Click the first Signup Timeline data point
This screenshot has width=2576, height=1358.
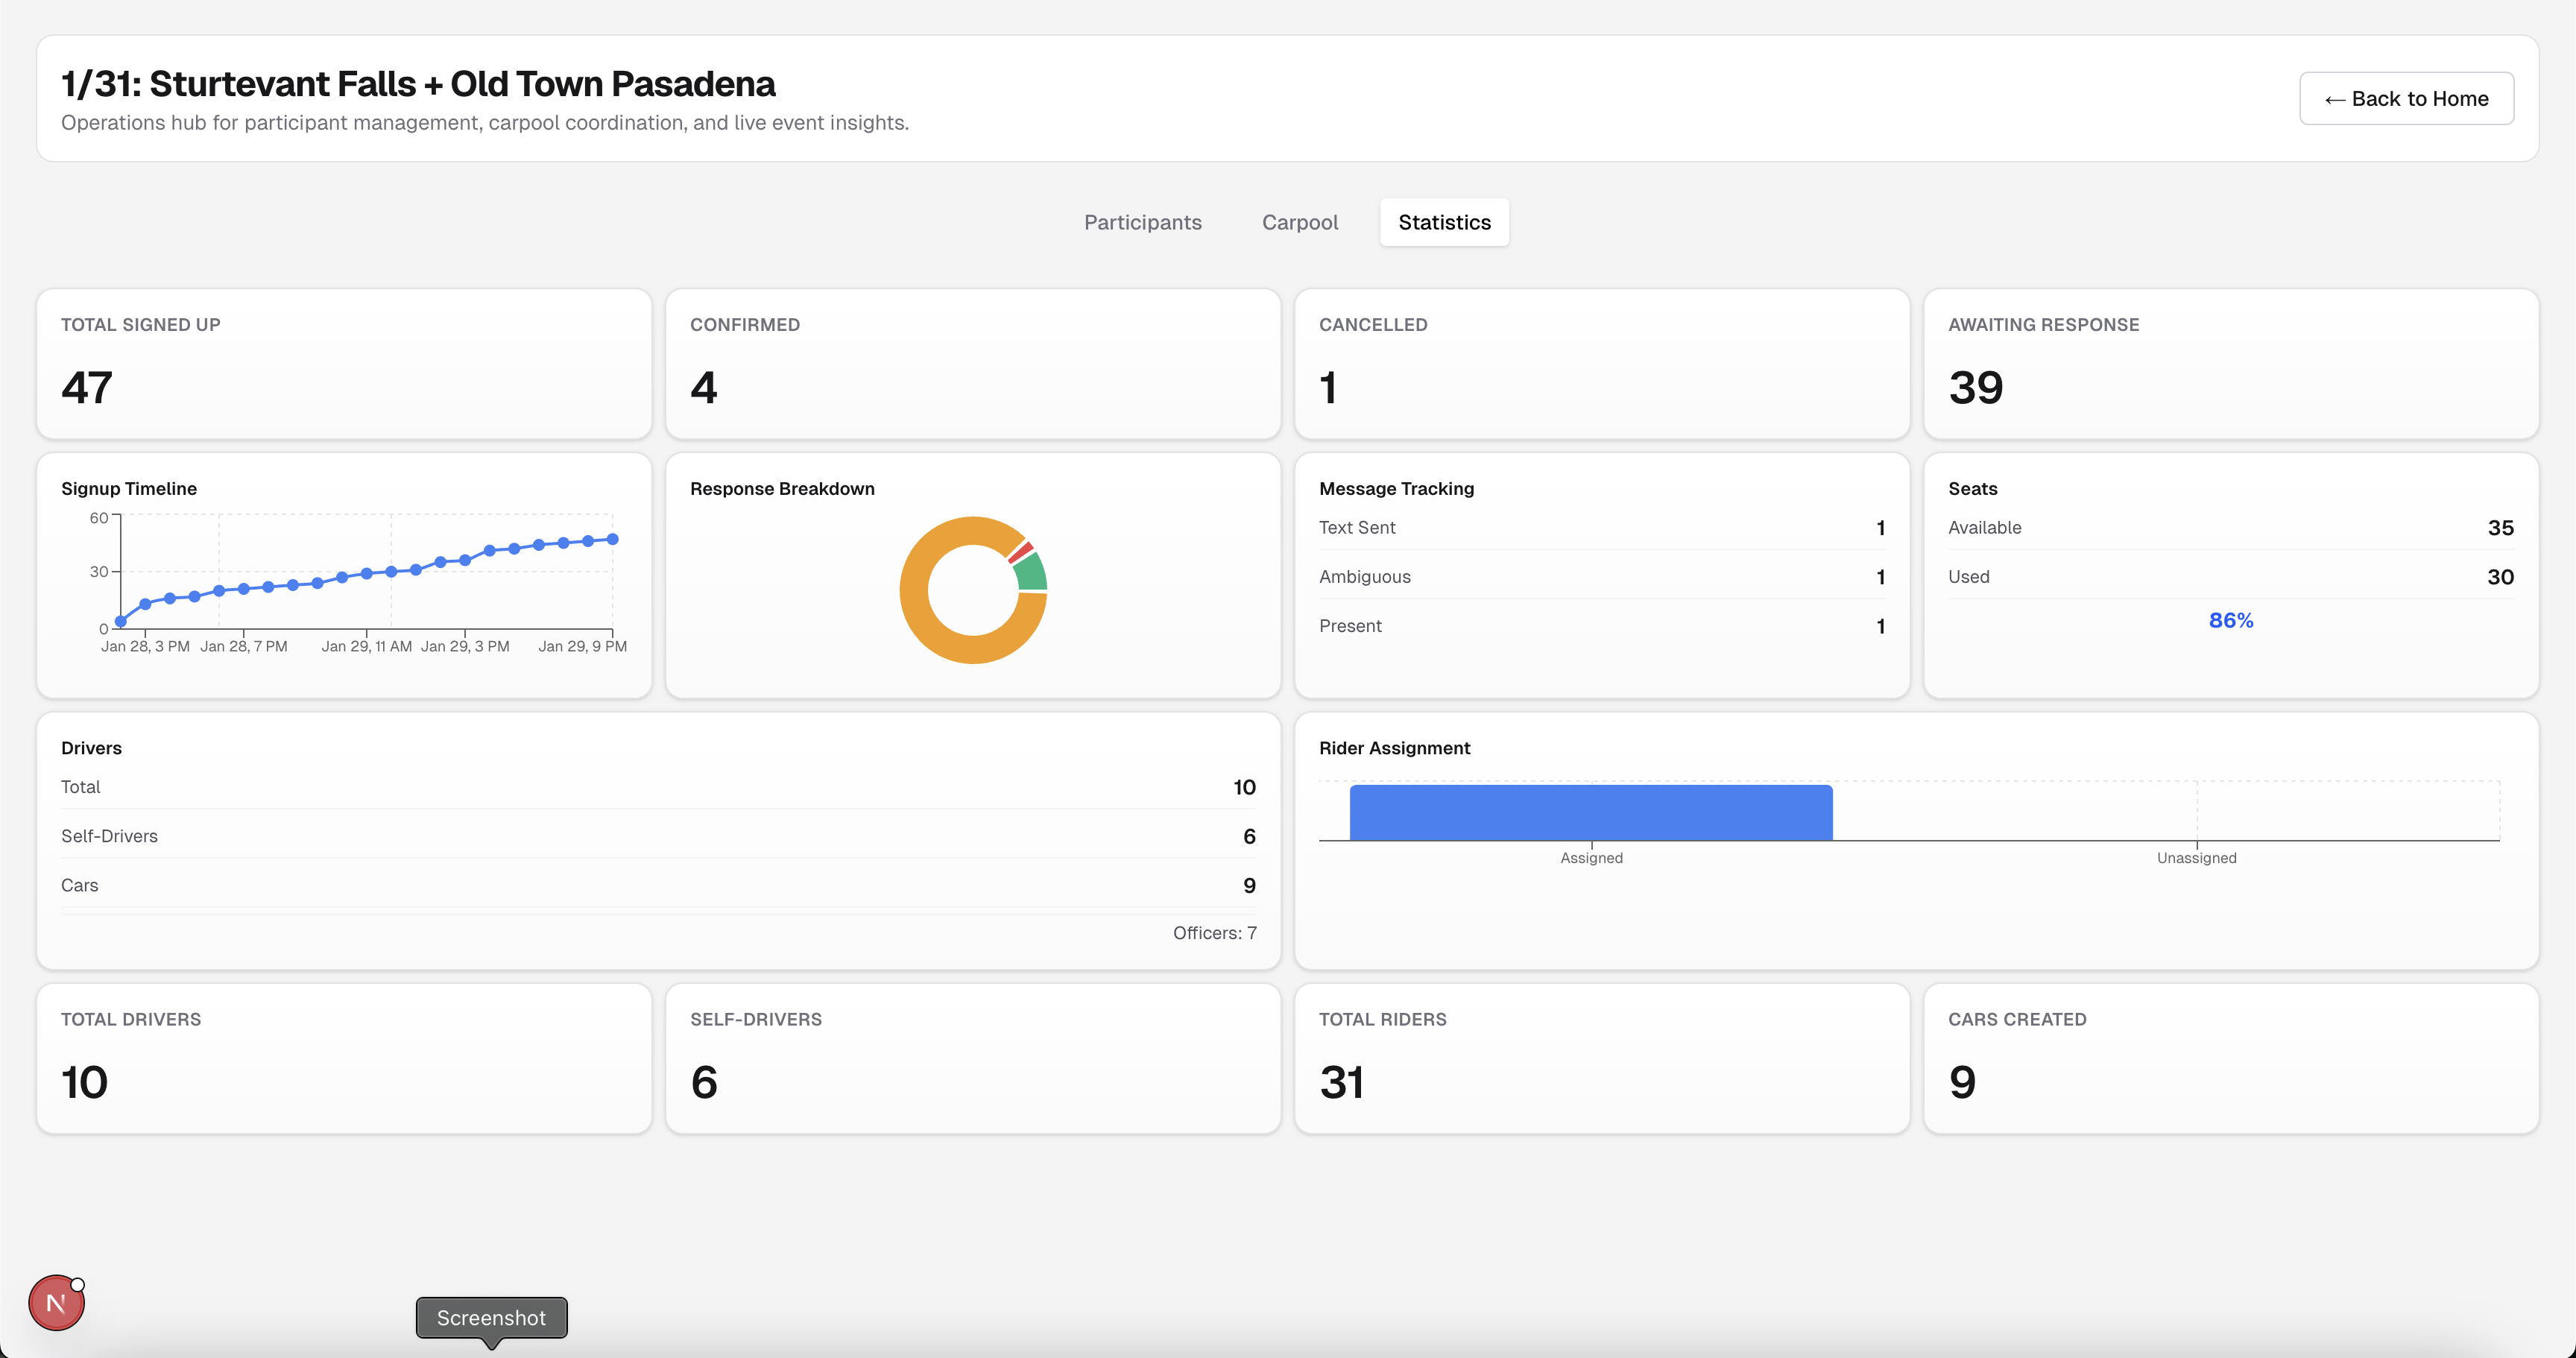[121, 622]
